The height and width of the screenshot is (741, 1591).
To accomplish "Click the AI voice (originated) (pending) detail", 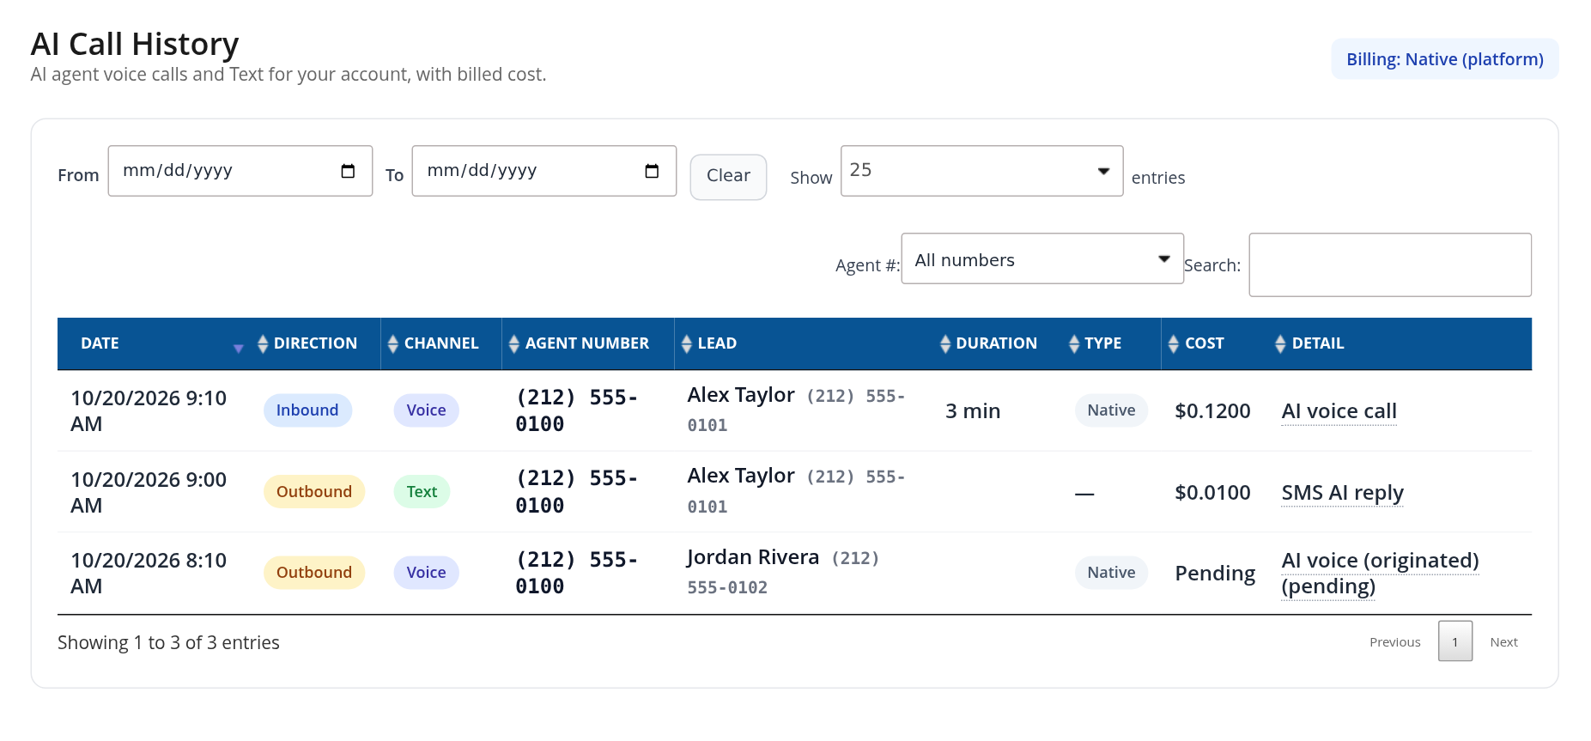I will pyautogui.click(x=1380, y=574).
